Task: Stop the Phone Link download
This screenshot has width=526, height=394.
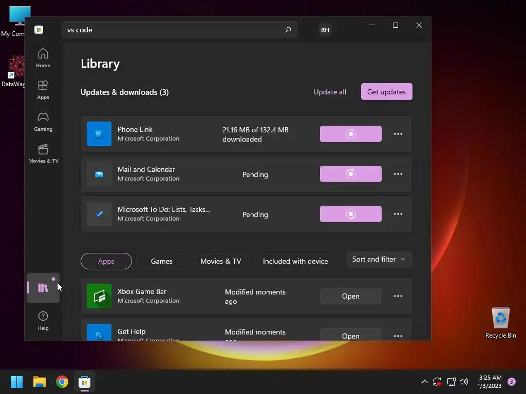Action: (x=350, y=134)
